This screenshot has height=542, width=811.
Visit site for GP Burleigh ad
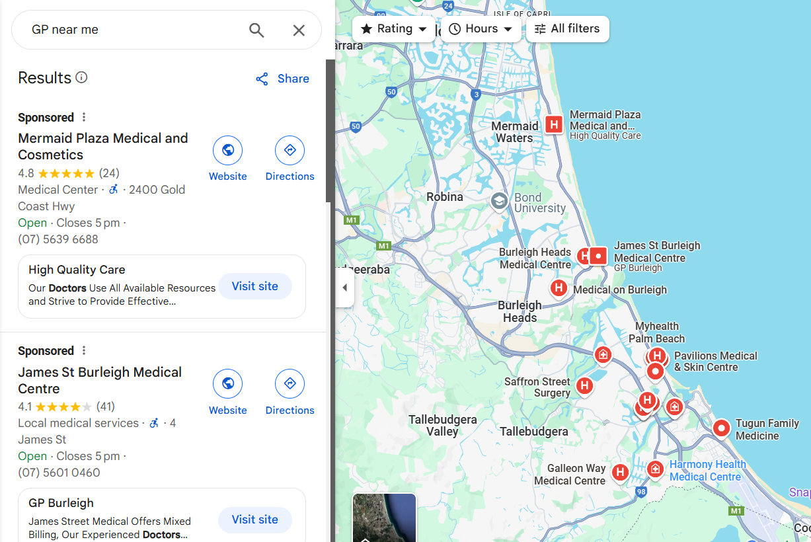tap(255, 520)
